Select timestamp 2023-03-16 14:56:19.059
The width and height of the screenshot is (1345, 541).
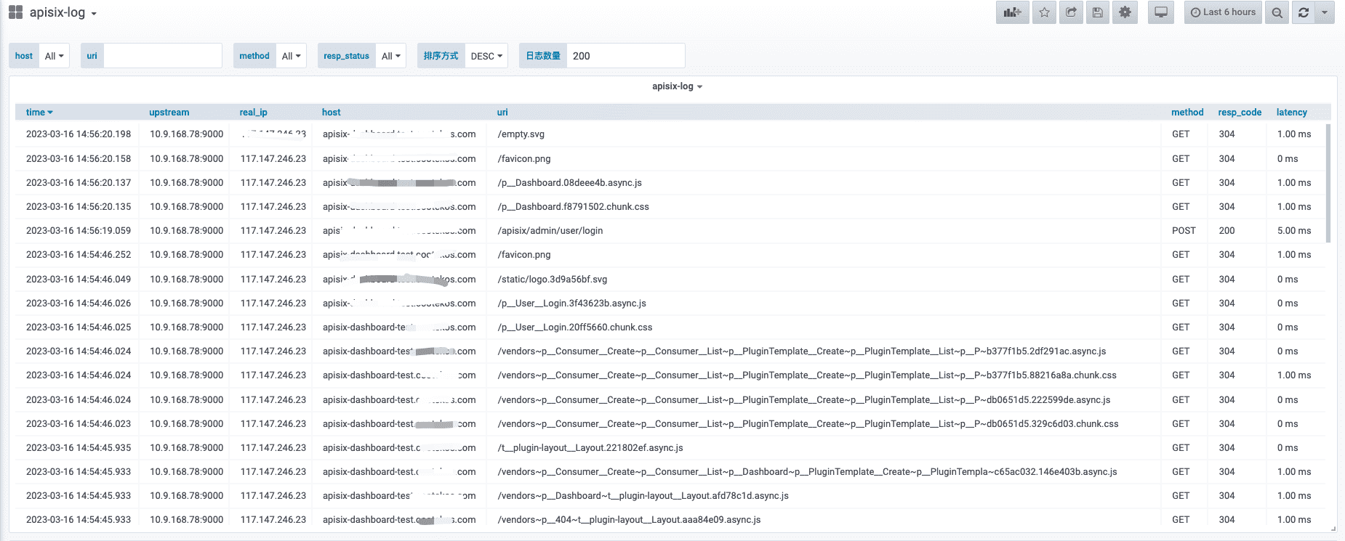tap(79, 231)
